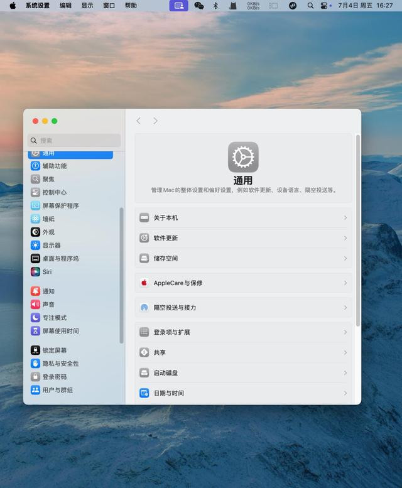The width and height of the screenshot is (402, 488).
Task: Select 桌面与程序坞 icon in sidebar
Action: 35,258
